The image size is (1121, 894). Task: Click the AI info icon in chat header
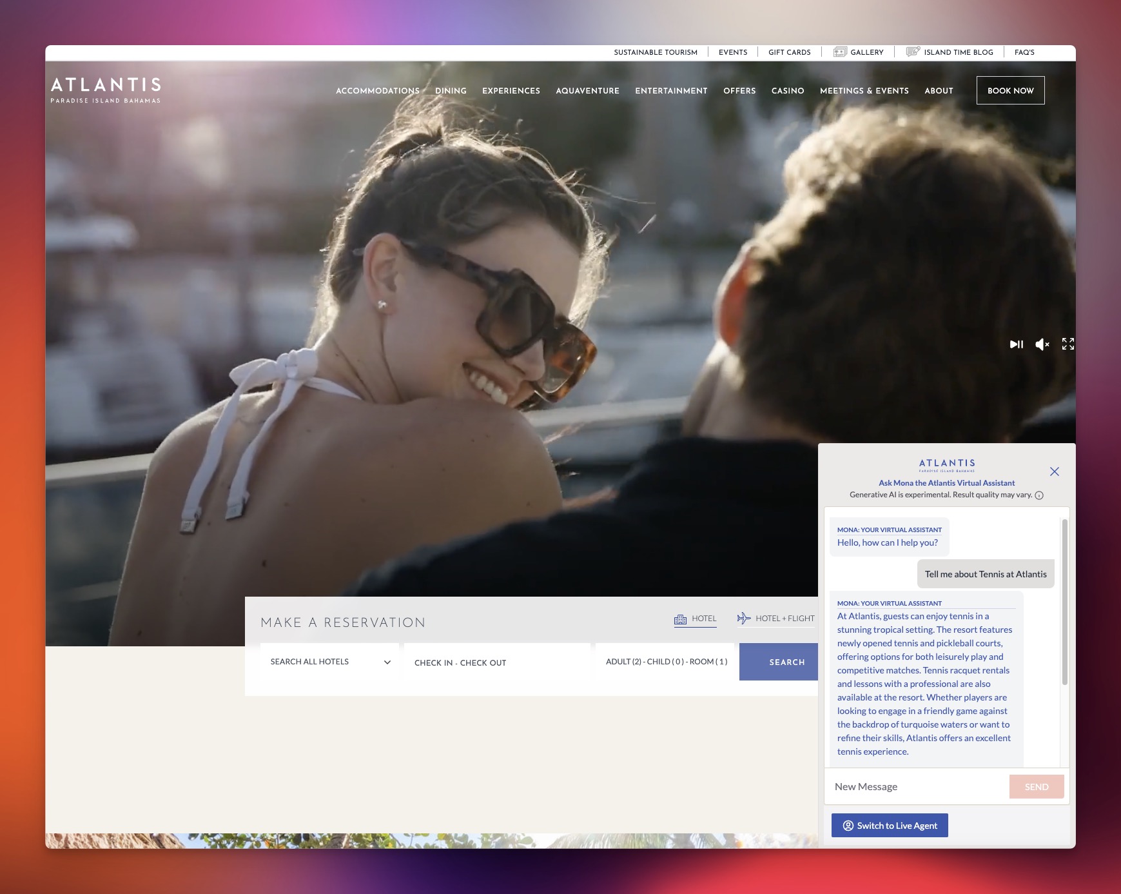1039,495
